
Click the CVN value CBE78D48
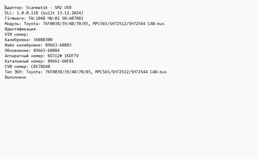coord(40,67)
